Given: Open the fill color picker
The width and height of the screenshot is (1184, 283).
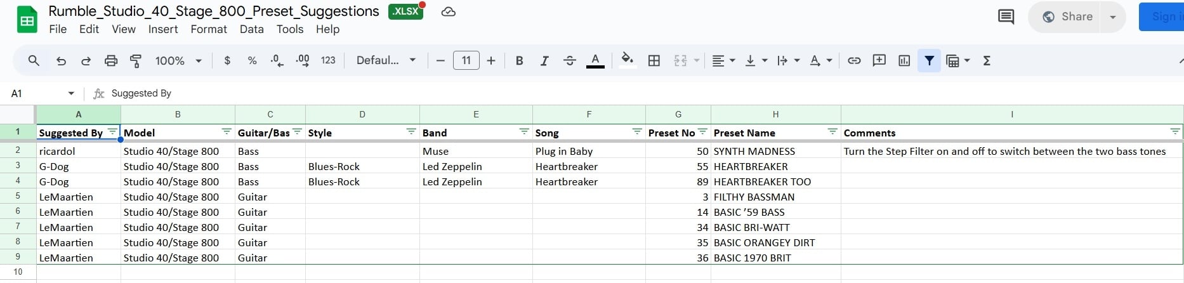Looking at the screenshot, I should point(627,60).
